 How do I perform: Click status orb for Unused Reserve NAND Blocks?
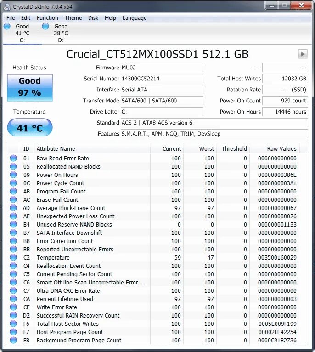(13, 224)
